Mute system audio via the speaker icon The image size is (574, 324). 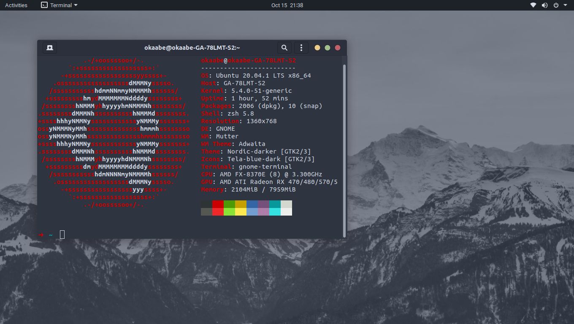[x=544, y=5]
